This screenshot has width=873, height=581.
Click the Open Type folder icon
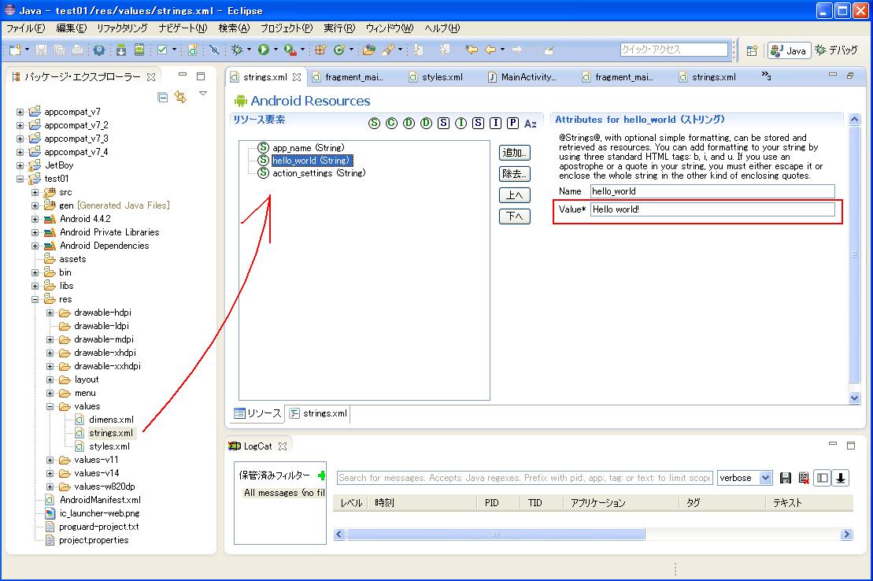(x=368, y=50)
